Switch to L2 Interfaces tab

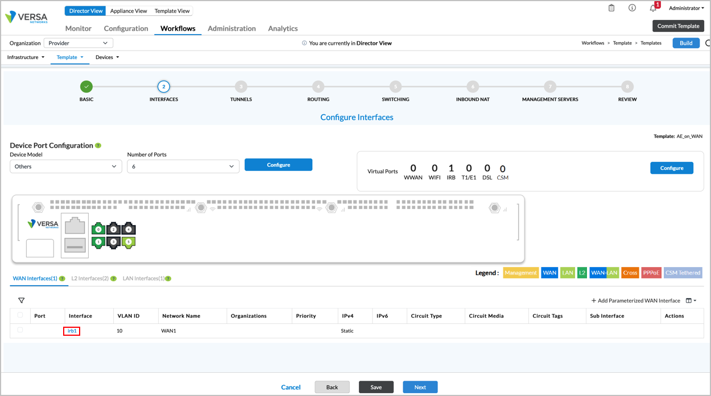[x=90, y=279]
